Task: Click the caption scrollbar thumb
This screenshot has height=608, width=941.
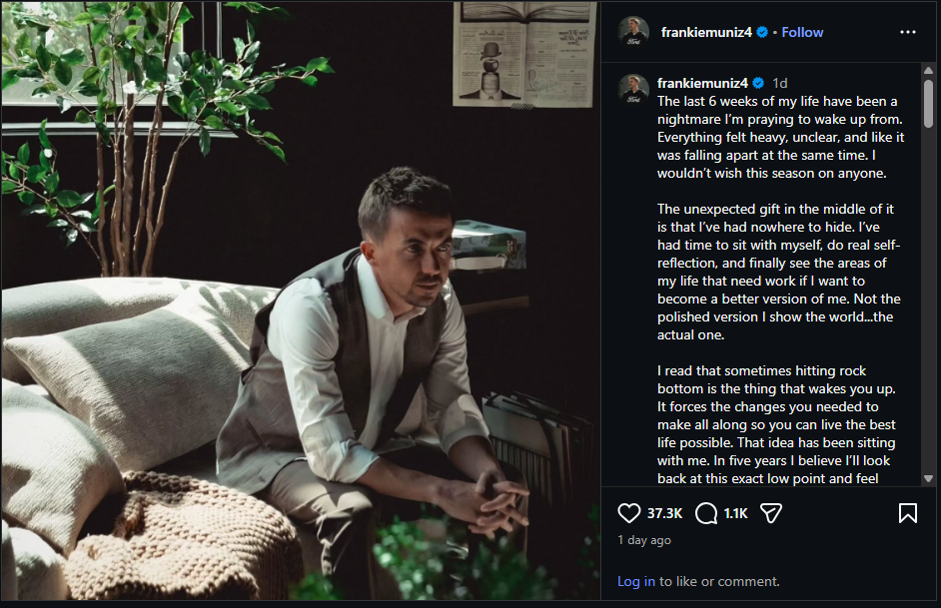Action: tap(928, 103)
